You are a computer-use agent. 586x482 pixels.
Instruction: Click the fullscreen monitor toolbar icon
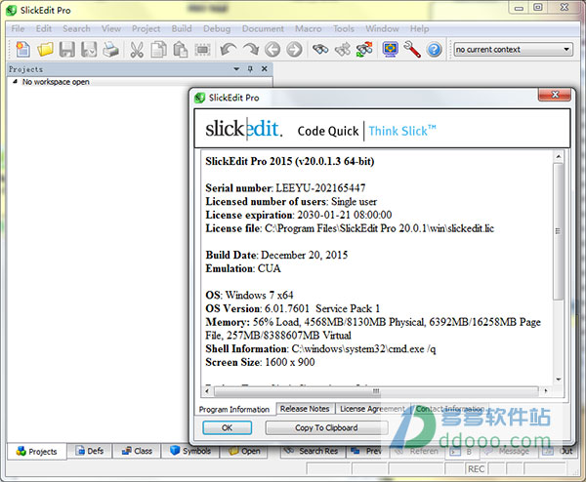click(390, 50)
